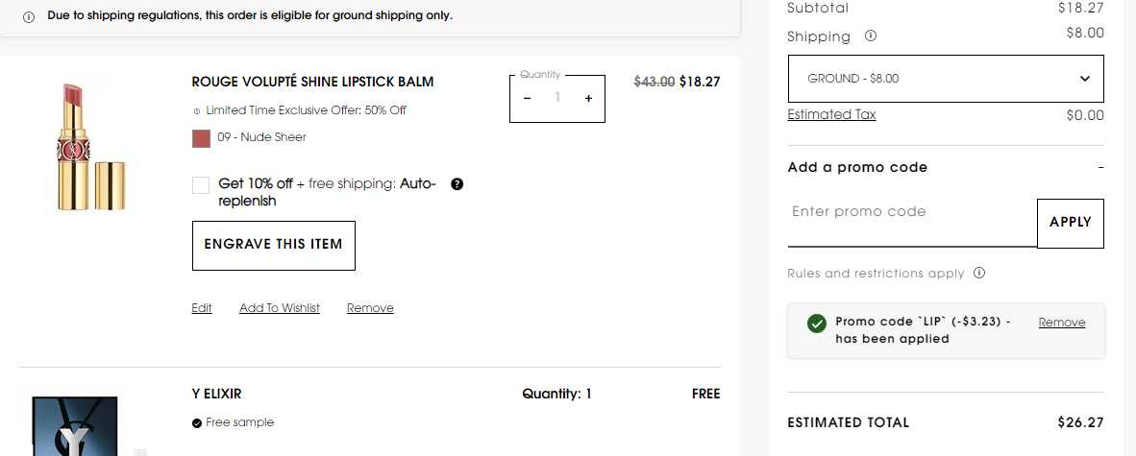
Task: Add lipstick to wishlist
Action: click(280, 308)
